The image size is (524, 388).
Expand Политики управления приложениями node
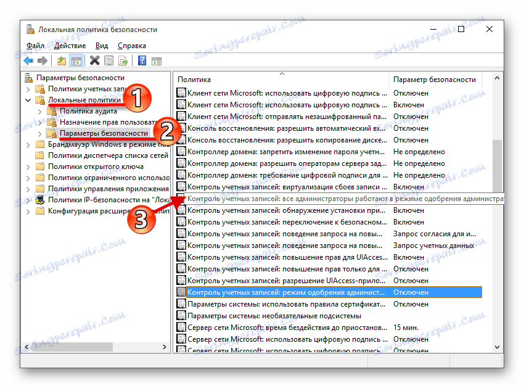(28, 189)
